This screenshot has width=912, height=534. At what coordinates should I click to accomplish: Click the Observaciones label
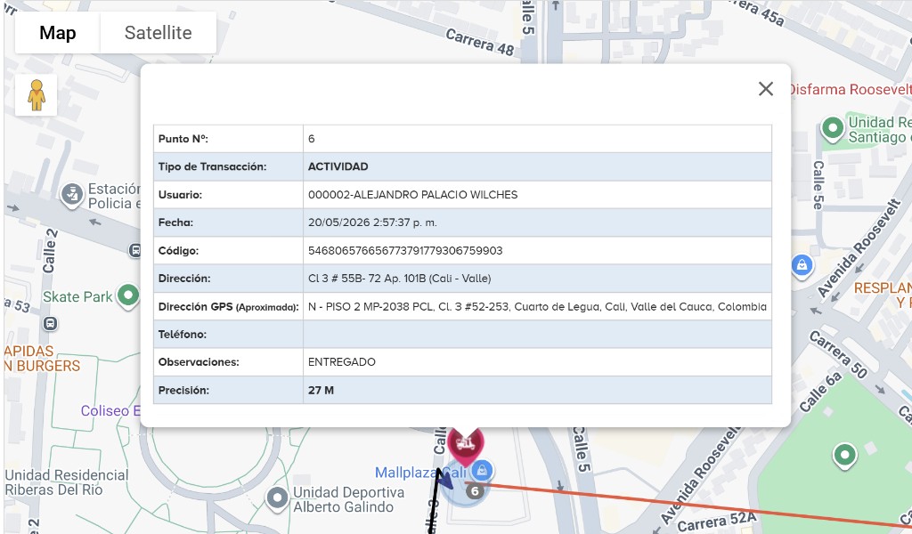pyautogui.click(x=199, y=362)
